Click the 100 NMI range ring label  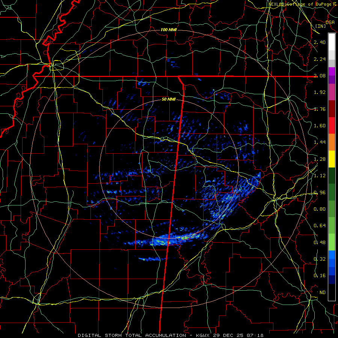(x=169, y=30)
